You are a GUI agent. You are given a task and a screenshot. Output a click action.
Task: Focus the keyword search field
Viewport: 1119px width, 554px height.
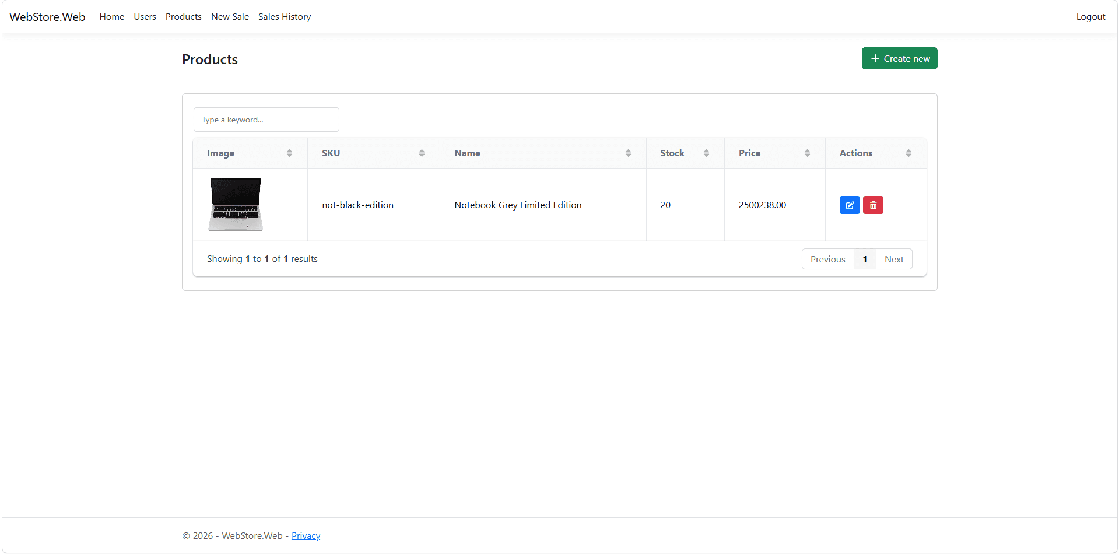266,120
